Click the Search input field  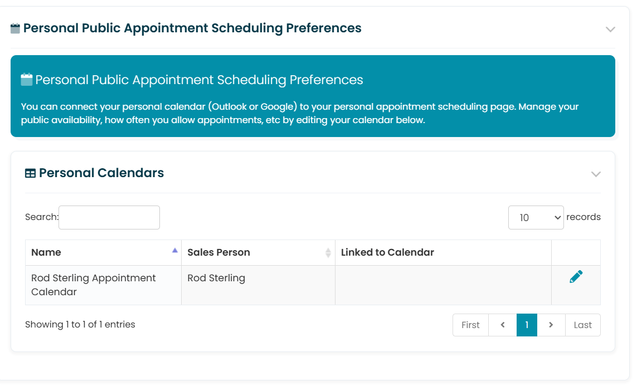click(x=109, y=218)
